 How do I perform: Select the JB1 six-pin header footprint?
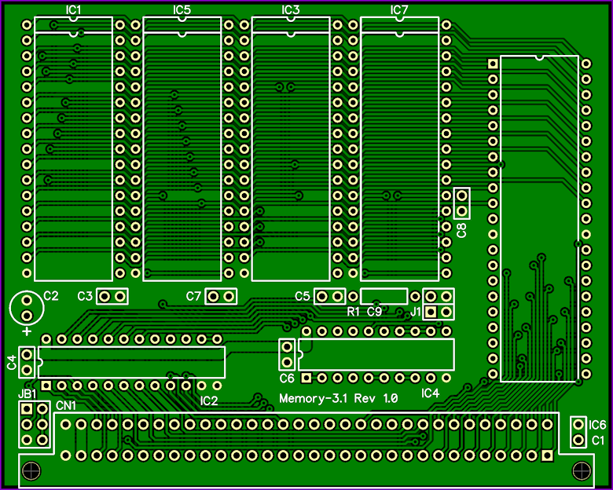click(x=35, y=424)
